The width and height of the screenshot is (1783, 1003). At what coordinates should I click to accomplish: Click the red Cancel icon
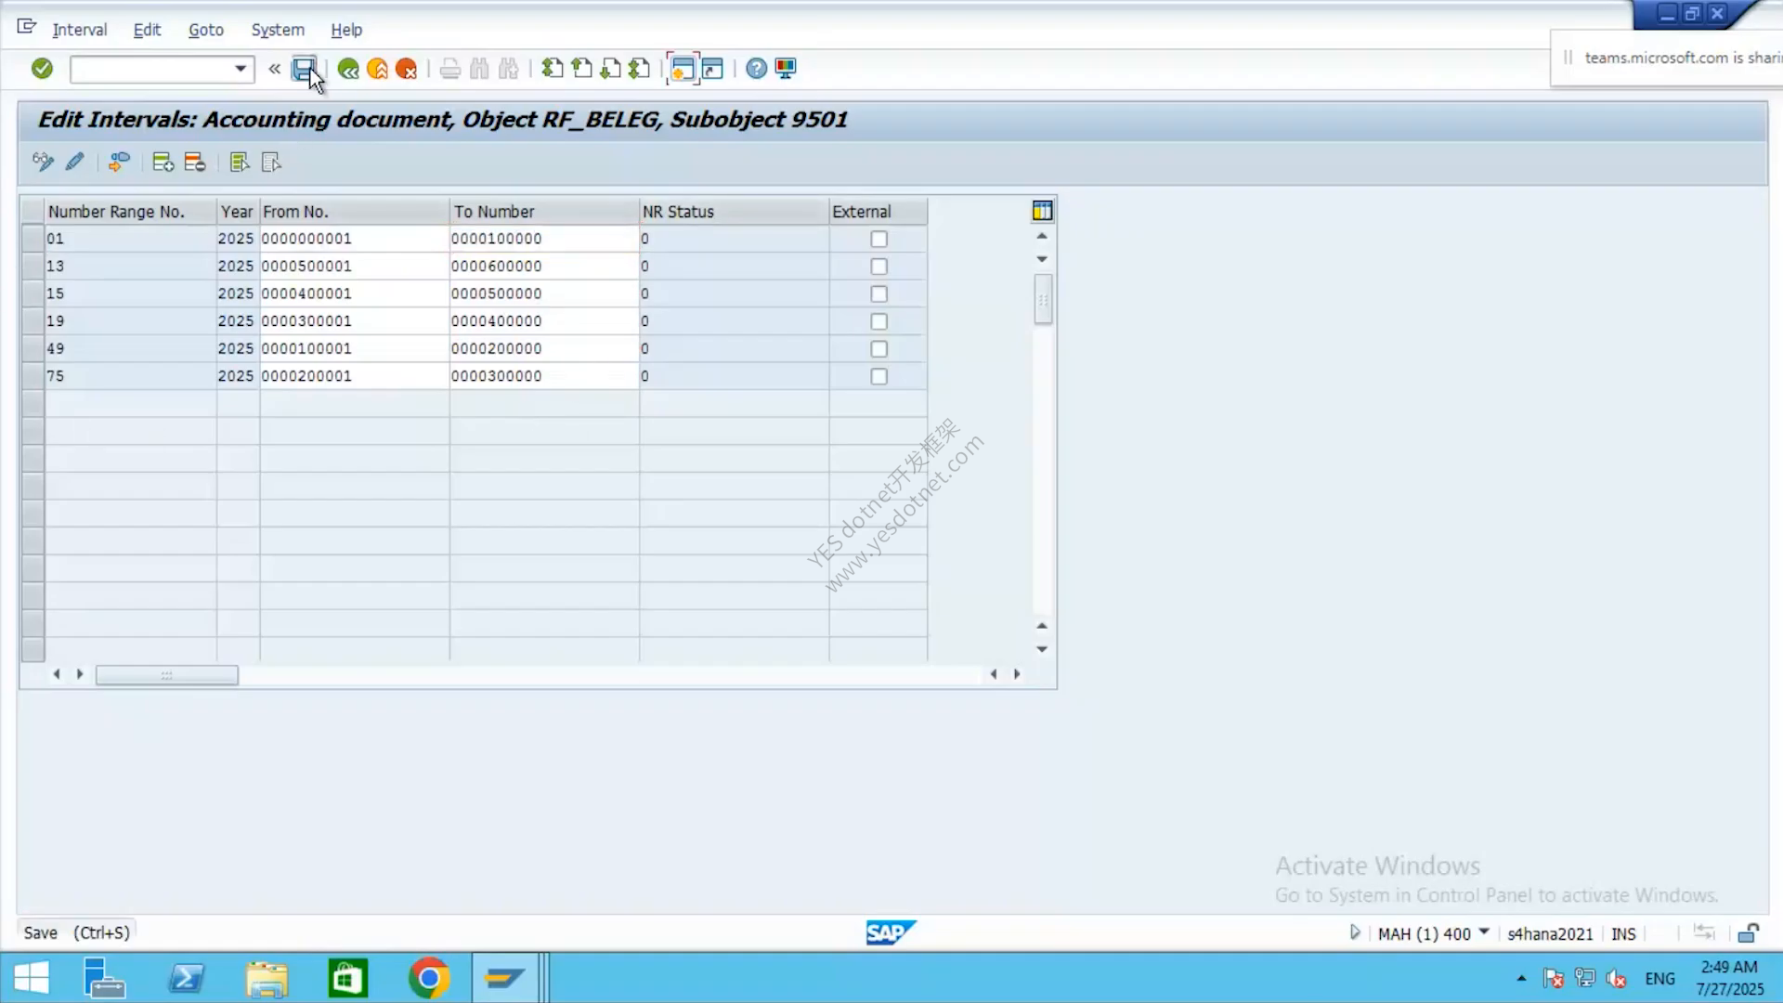406,69
